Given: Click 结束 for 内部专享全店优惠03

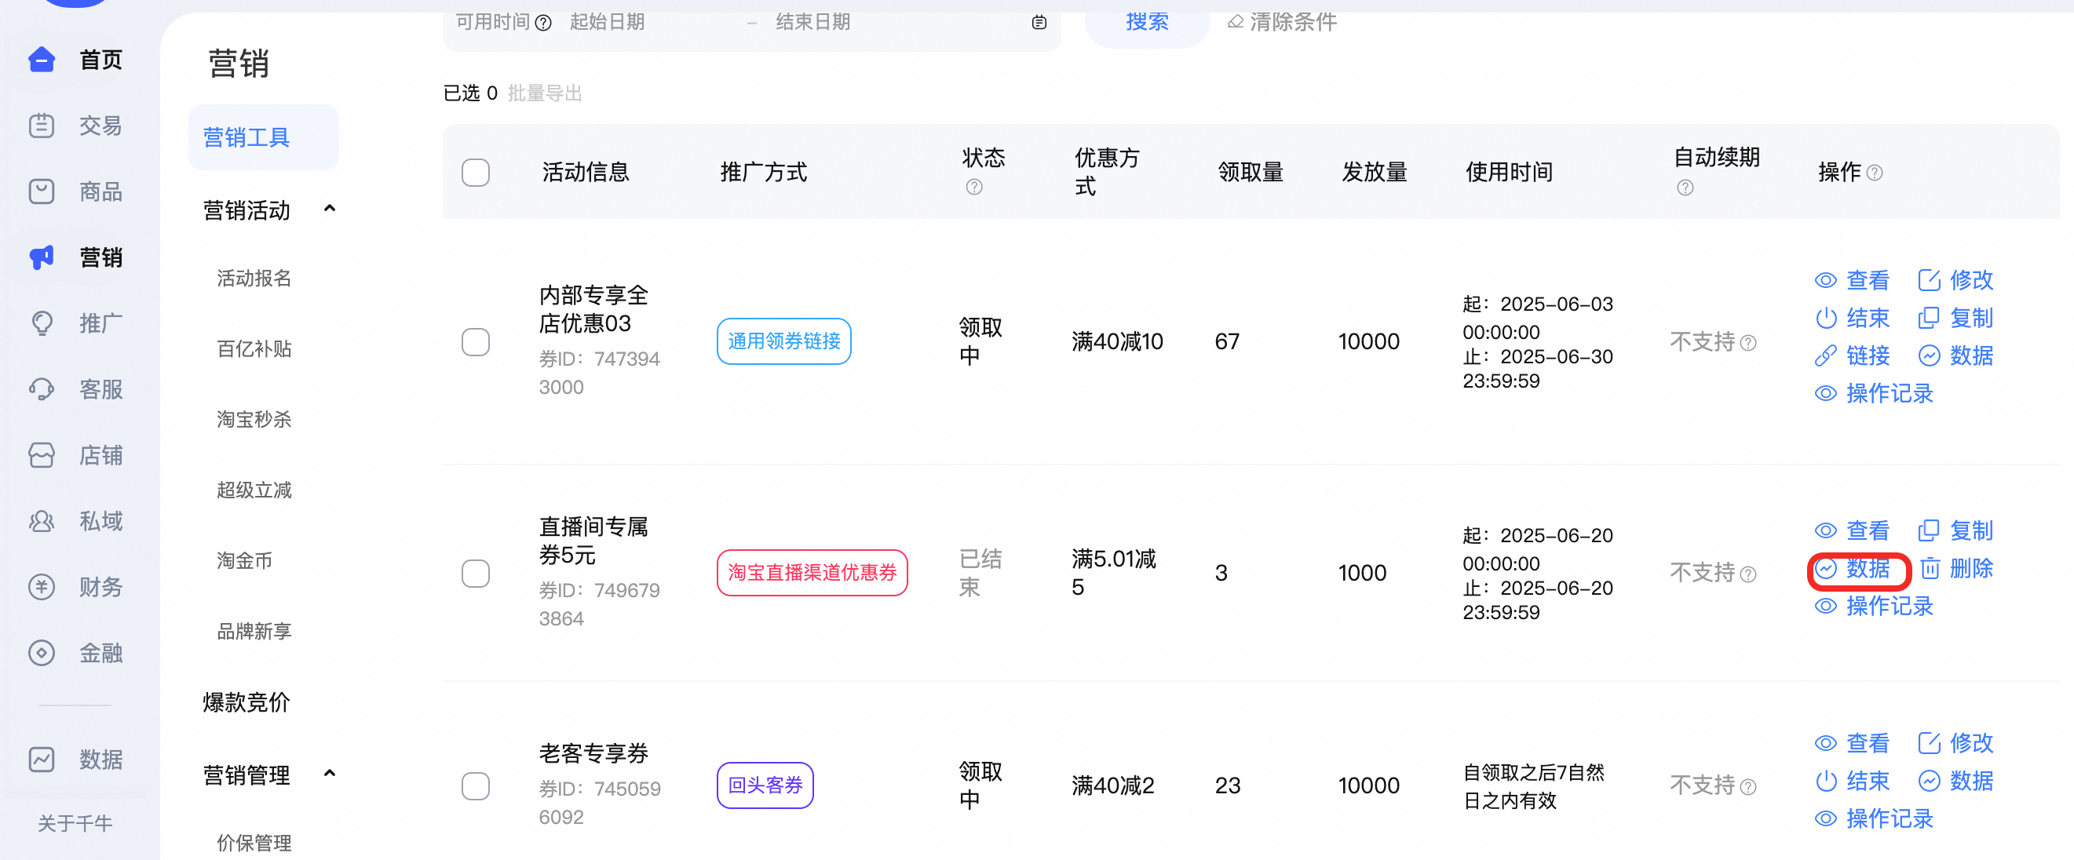Looking at the screenshot, I should click(1852, 318).
